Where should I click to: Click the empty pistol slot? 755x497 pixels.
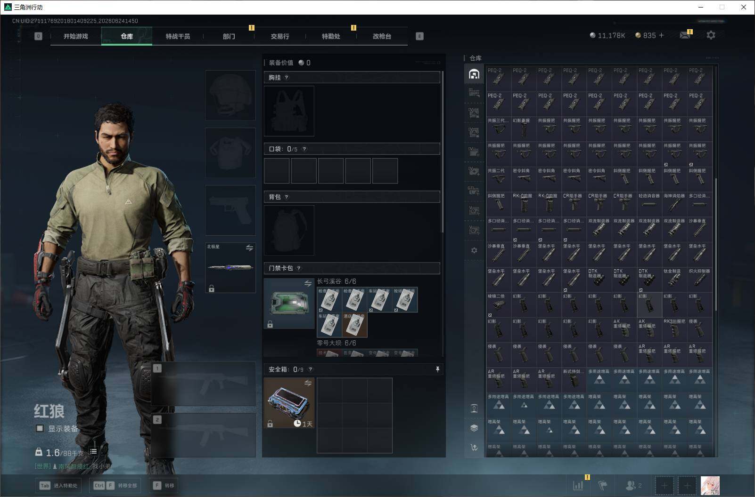[230, 210]
